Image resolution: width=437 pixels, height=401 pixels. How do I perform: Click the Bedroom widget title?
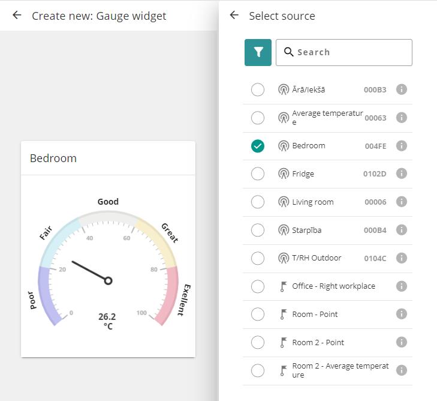[53, 158]
